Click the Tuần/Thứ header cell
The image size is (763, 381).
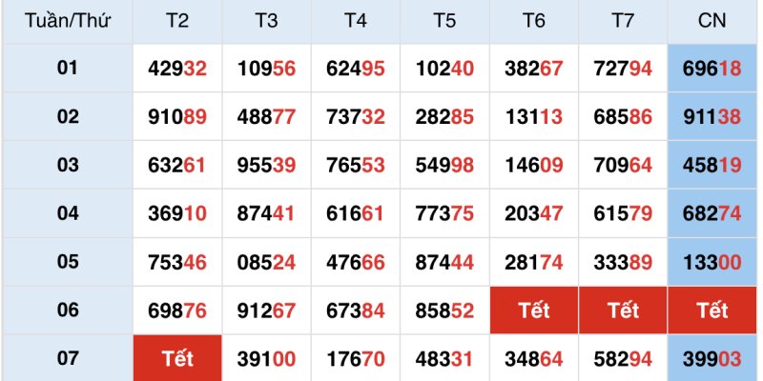[x=67, y=21]
